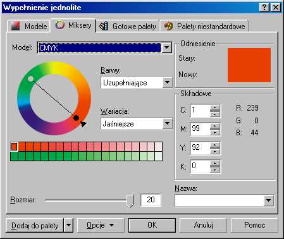The image size is (284, 239).
Task: Open the Gotowe palety tab
Action: [x=128, y=27]
